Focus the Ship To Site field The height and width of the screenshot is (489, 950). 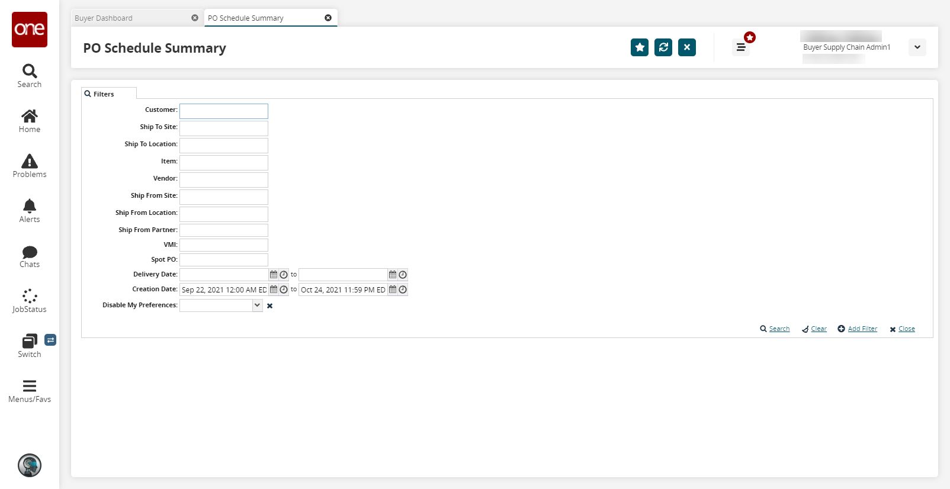point(224,128)
